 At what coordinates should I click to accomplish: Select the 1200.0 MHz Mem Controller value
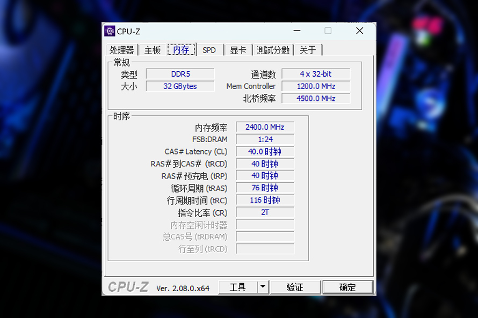pos(316,86)
